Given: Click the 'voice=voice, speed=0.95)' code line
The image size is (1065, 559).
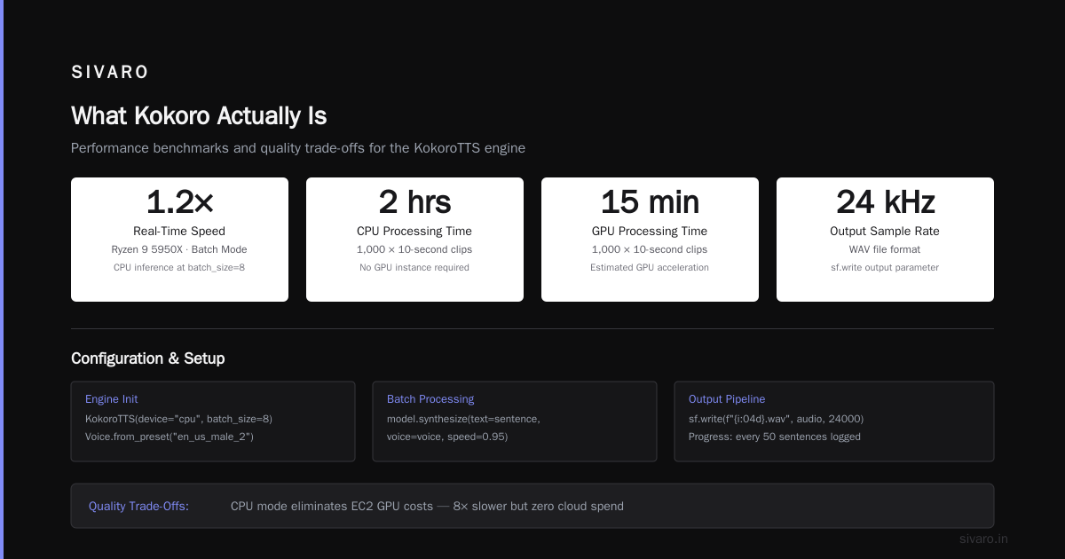Looking at the screenshot, I should tap(447, 437).
